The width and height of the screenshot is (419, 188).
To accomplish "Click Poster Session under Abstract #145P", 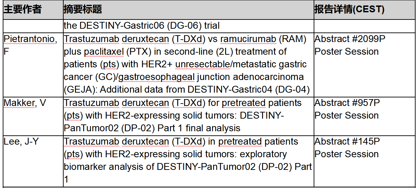I will click(x=346, y=154).
